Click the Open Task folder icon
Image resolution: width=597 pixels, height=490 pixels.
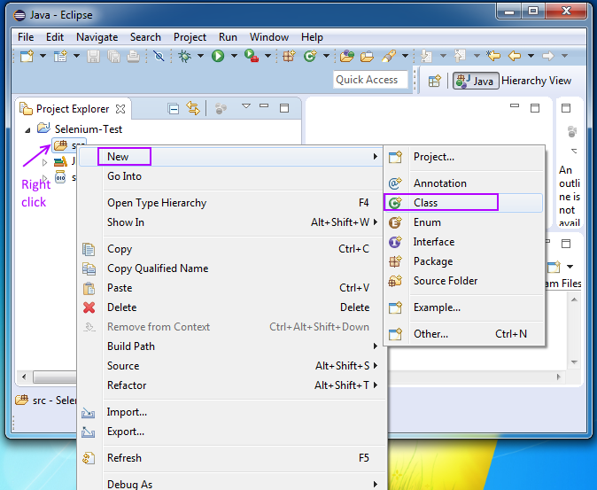click(x=367, y=57)
